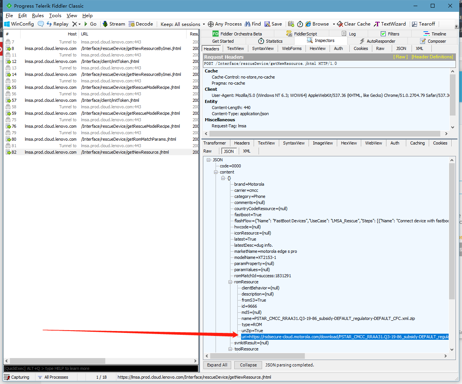Open the Browse dropdown arrow
Image resolution: width=462 pixels, height=384 pixels.
pyautogui.click(x=334, y=24)
